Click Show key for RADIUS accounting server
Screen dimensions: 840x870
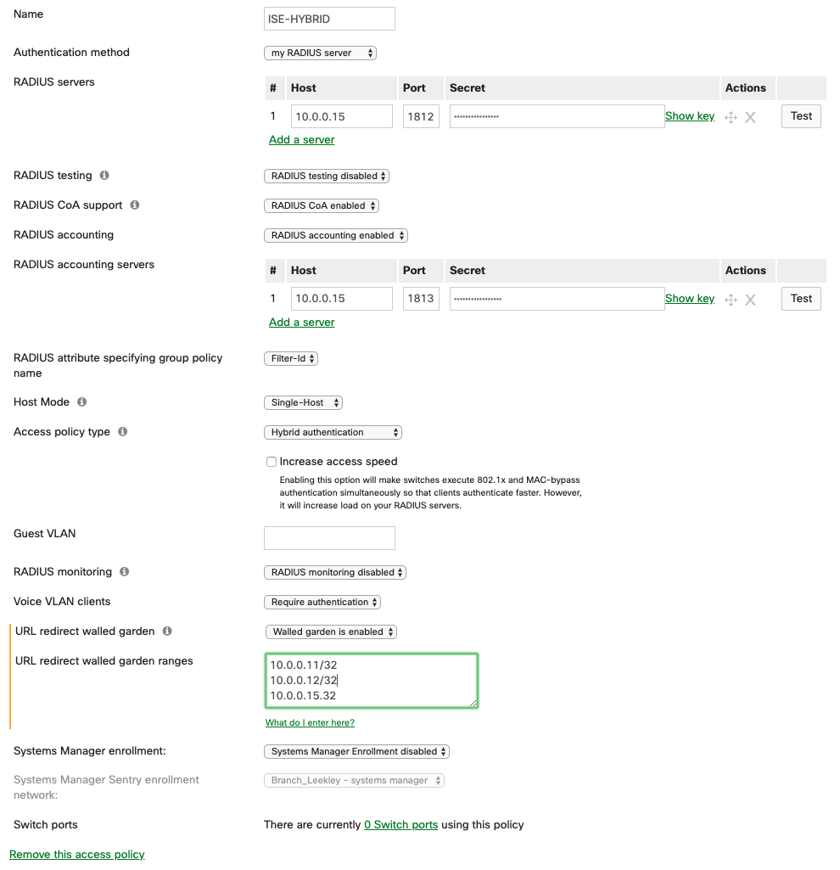(x=689, y=299)
